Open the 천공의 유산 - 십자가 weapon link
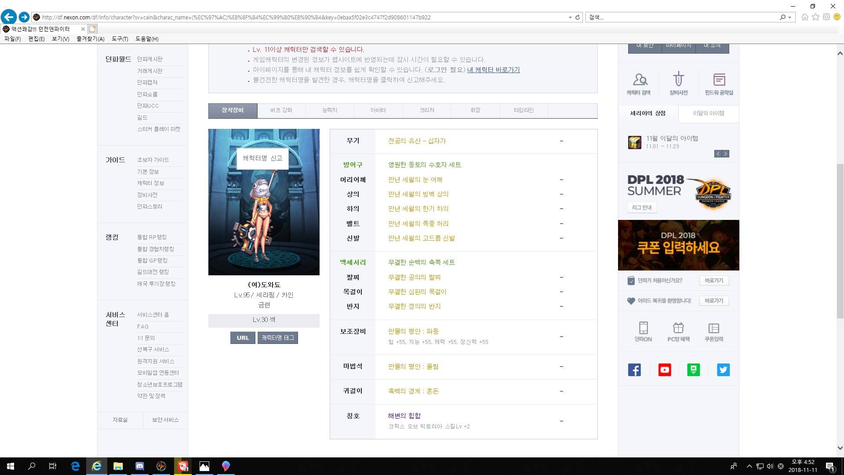This screenshot has height=475, width=844. tap(417, 141)
